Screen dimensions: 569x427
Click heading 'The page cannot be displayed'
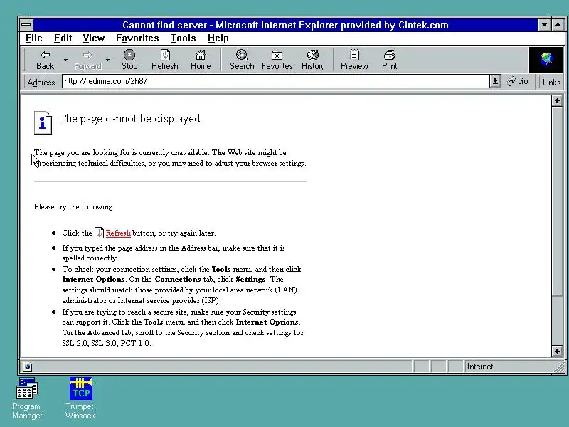[x=129, y=119]
